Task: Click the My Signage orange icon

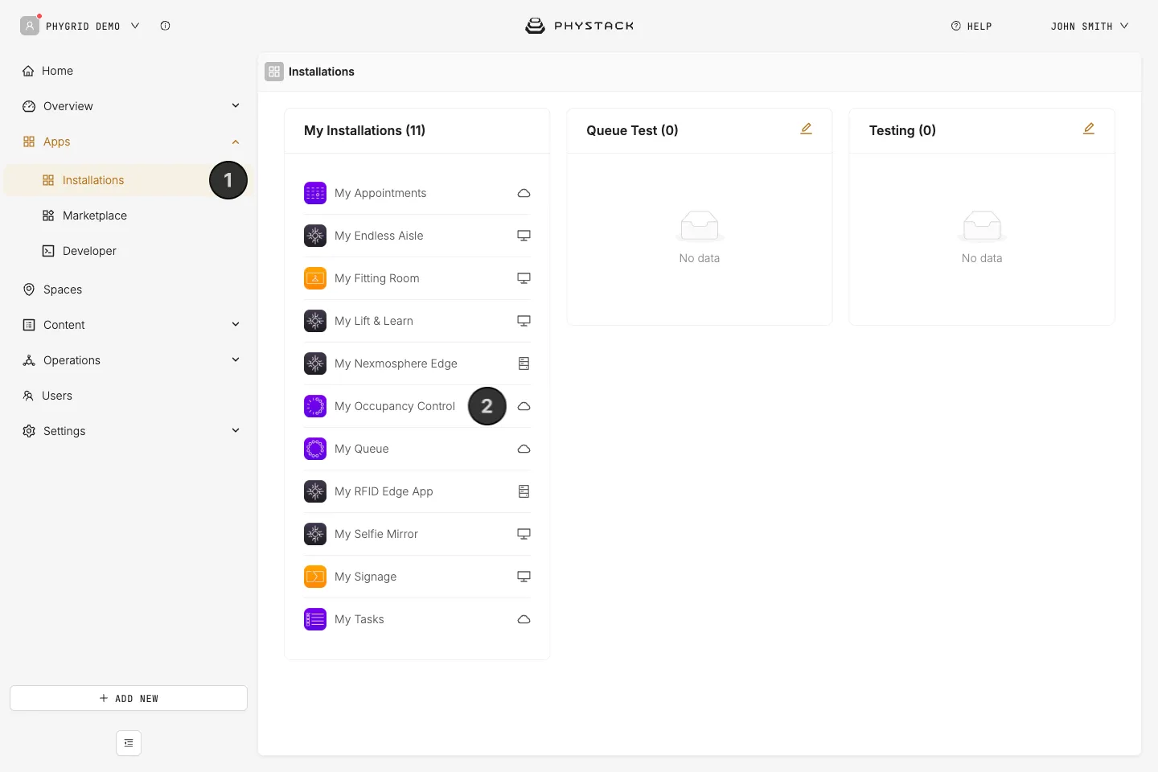Action: click(x=315, y=577)
